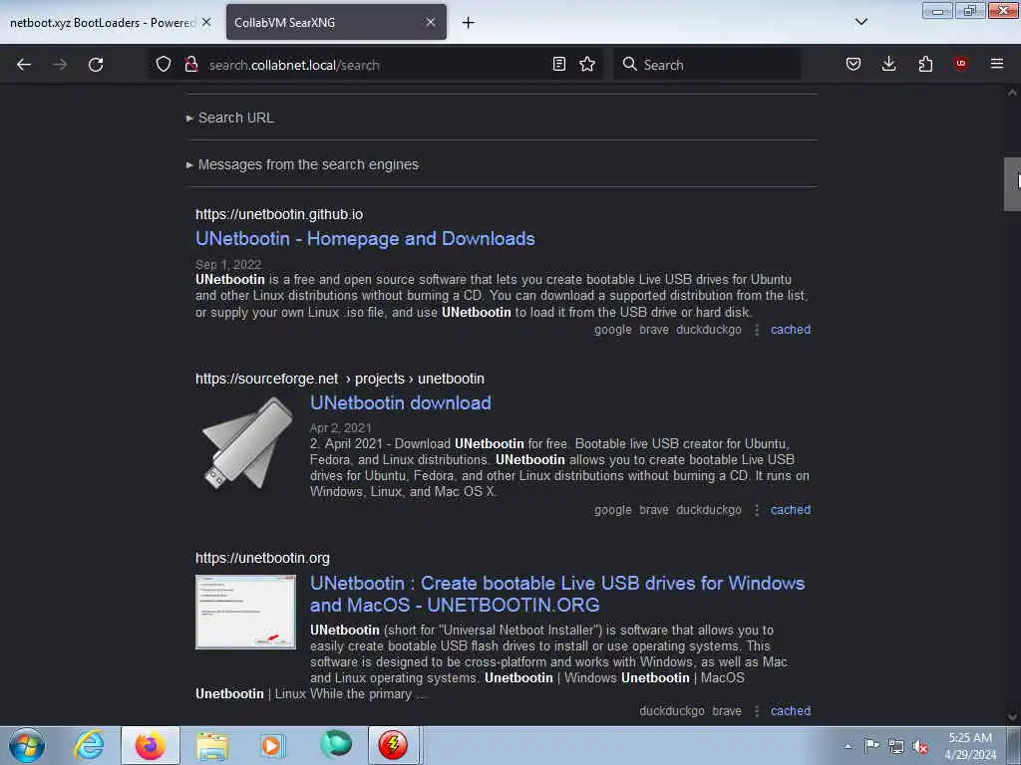
Task: Open cached version of github.io result
Action: 791,330
